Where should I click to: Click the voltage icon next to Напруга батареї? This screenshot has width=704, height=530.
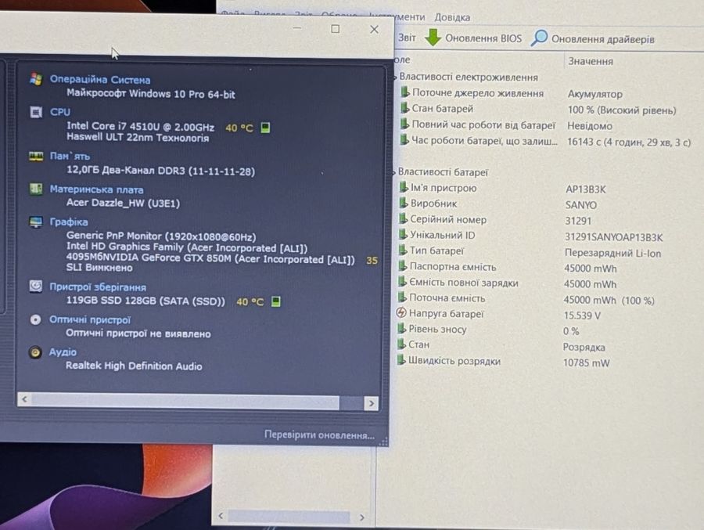pos(401,313)
